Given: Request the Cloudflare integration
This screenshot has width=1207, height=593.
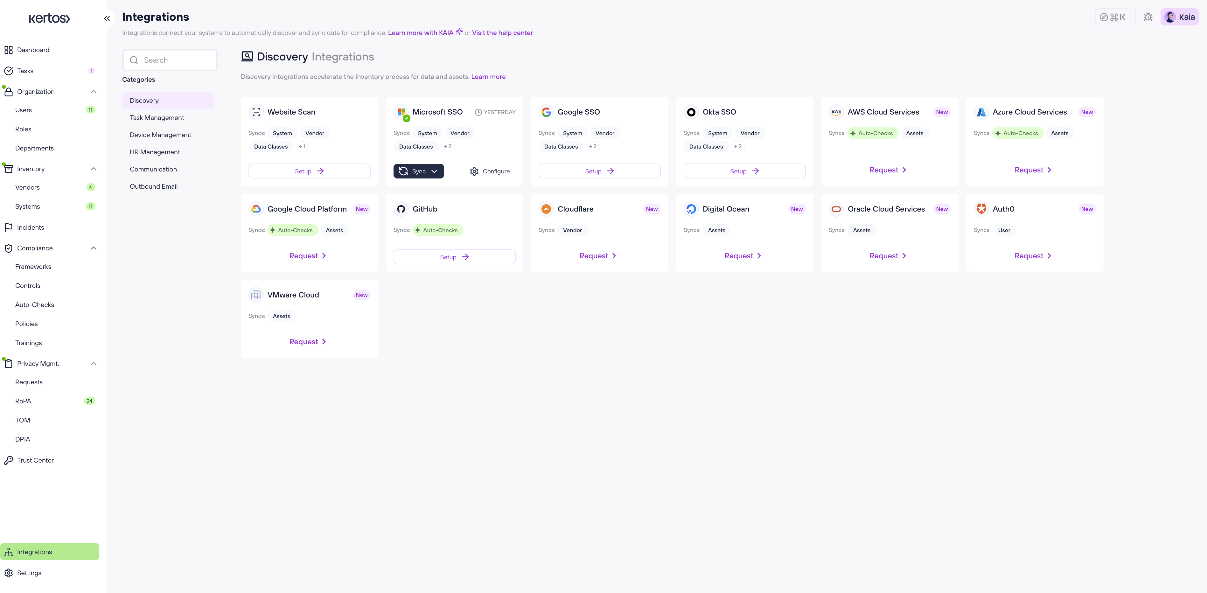Looking at the screenshot, I should 598,256.
